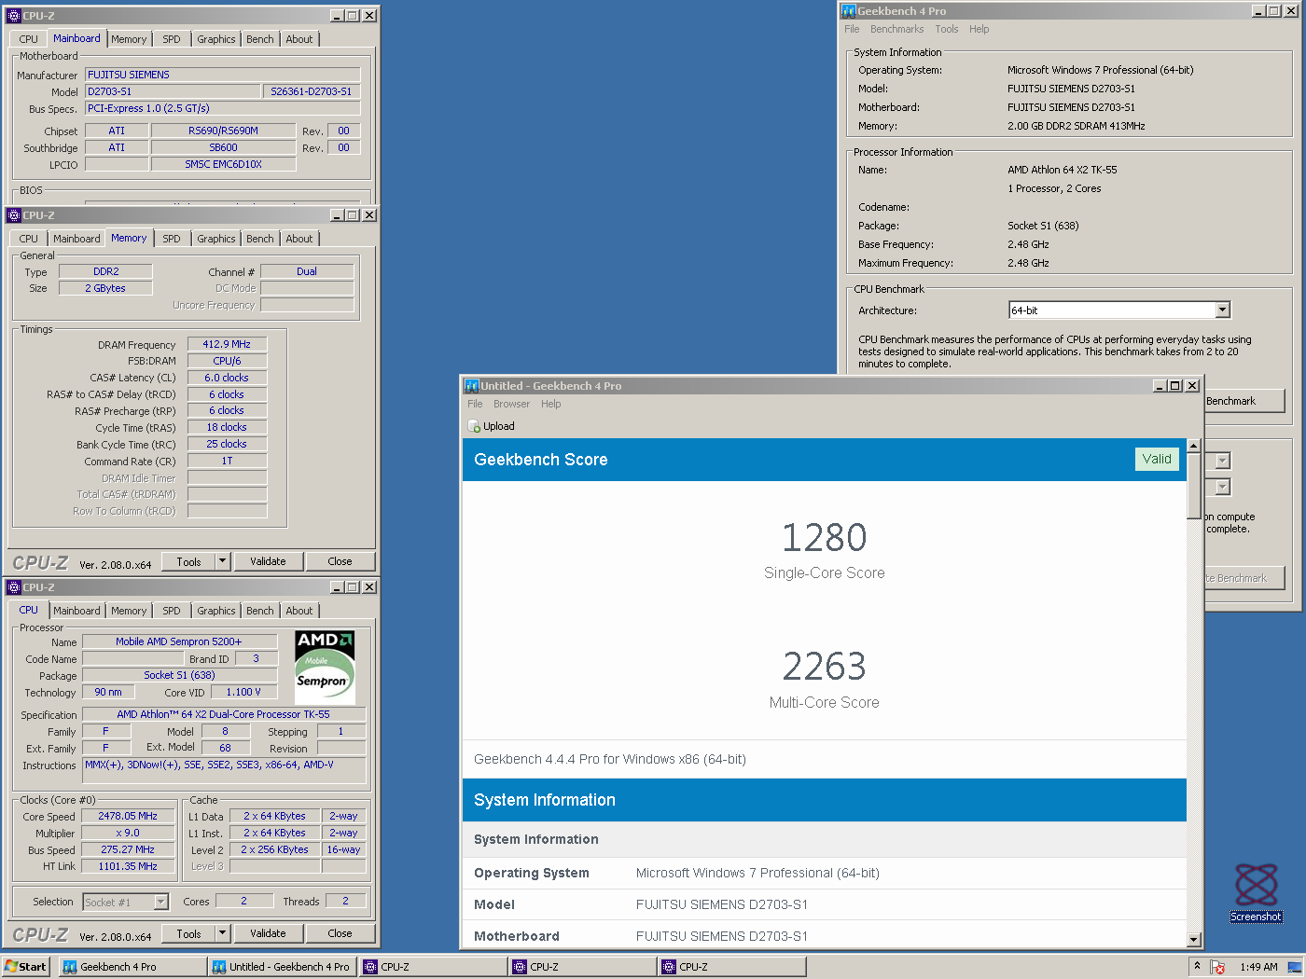Click the Upload icon in Geekbench results

[x=474, y=426]
